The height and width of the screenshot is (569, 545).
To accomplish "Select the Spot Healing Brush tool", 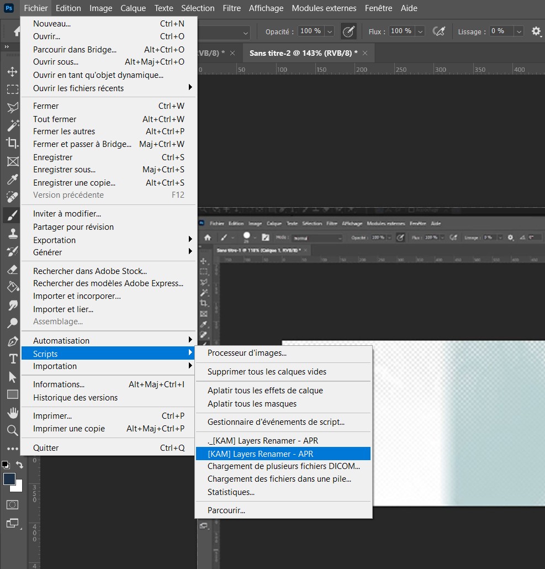I will (x=12, y=197).
